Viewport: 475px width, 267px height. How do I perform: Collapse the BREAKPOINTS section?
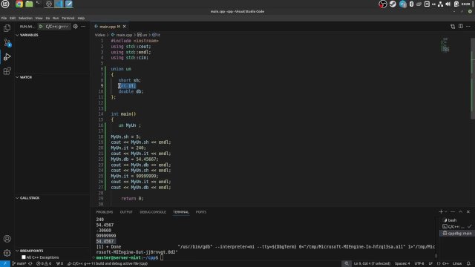(x=30, y=251)
